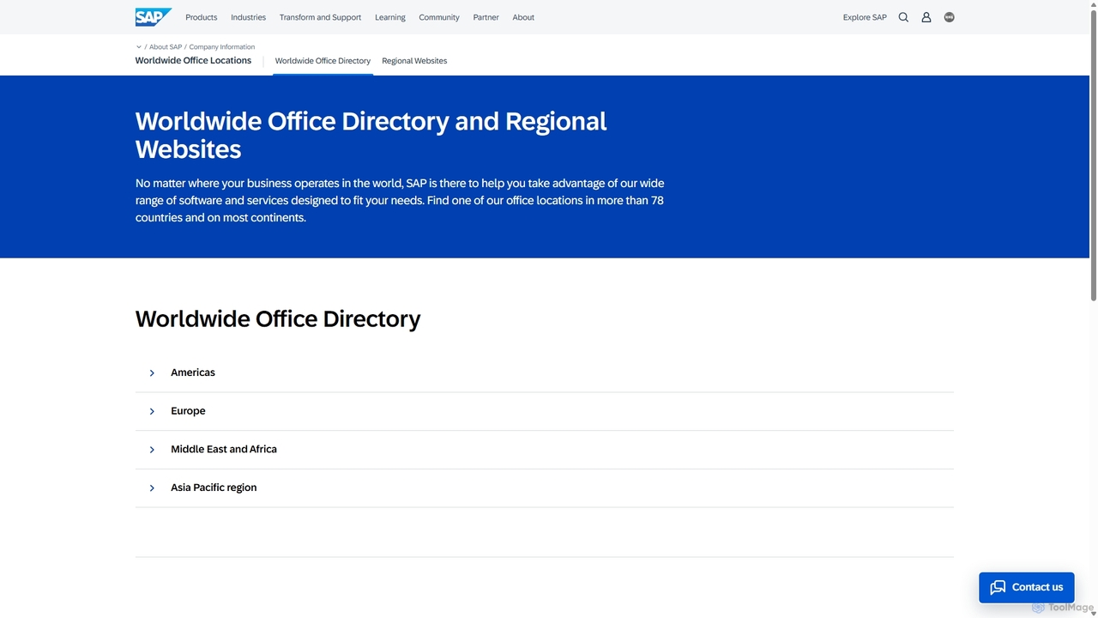Go to Company Information breadcrumb
Image resolution: width=1098 pixels, height=618 pixels.
(x=222, y=47)
